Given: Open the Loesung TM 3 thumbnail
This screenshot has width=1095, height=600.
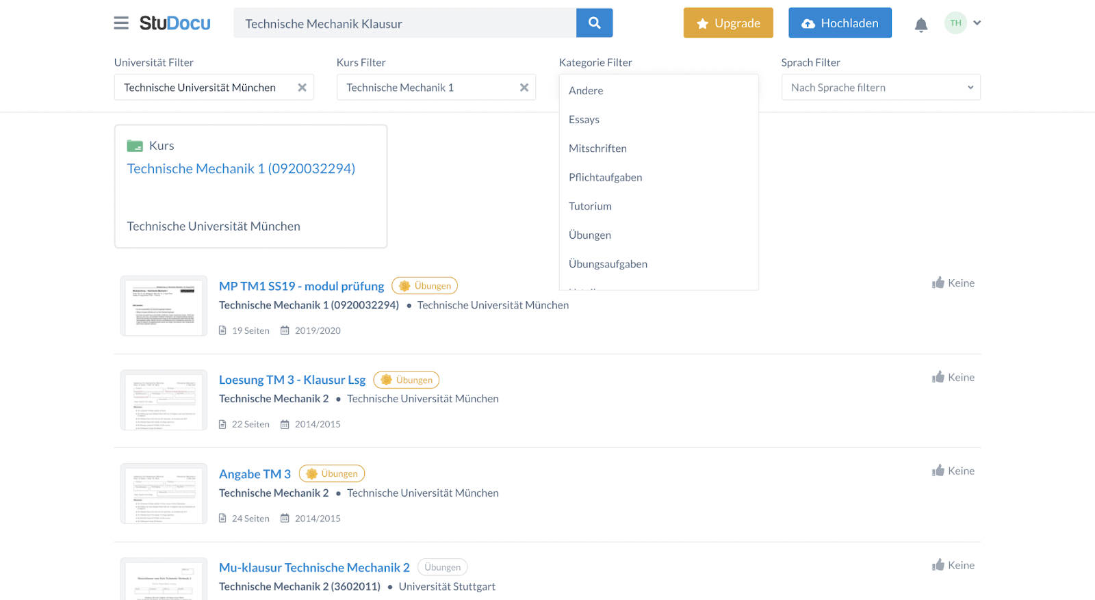Looking at the screenshot, I should tap(164, 400).
